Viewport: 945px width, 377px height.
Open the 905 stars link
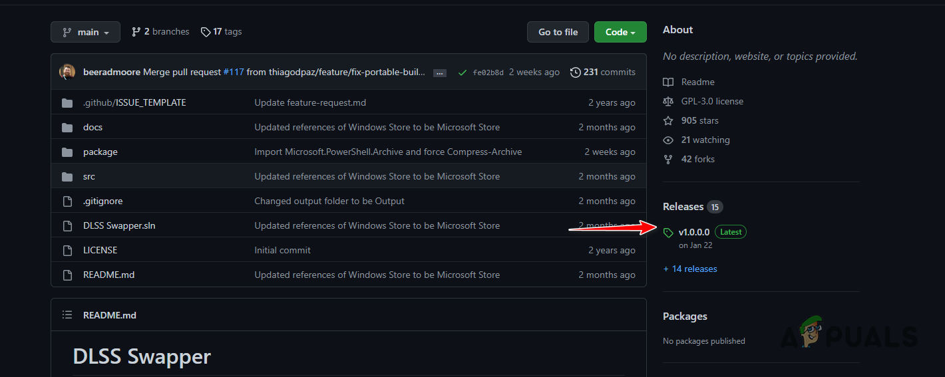pyautogui.click(x=699, y=121)
